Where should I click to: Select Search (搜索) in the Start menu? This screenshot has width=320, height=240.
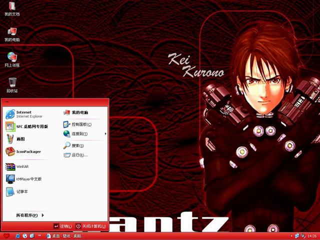(77, 145)
